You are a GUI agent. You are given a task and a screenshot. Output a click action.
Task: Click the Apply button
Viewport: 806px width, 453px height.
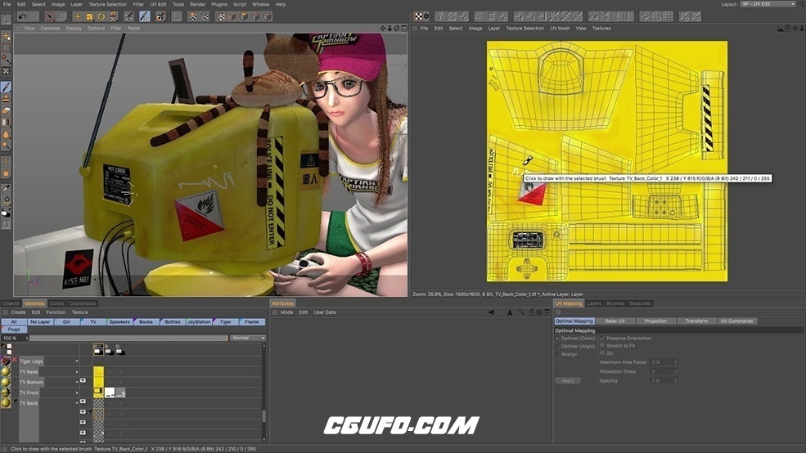[x=567, y=380]
